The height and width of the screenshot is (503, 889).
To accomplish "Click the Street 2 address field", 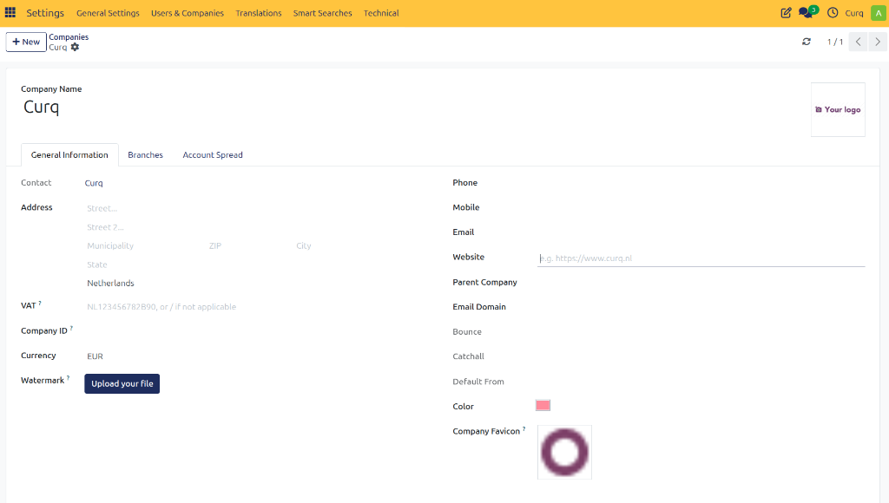I will point(255,227).
